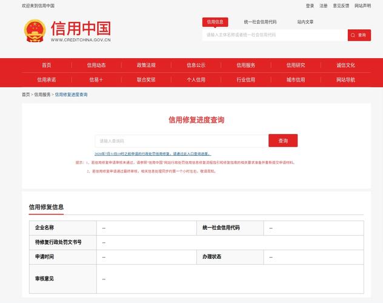Click the 统一社会信用代码 table label
383x303 pixels.
[x=221, y=228]
